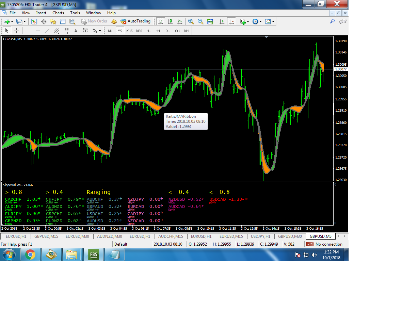The image size is (418, 313).
Task: Select the equidistant channel tool
Action: 57,31
